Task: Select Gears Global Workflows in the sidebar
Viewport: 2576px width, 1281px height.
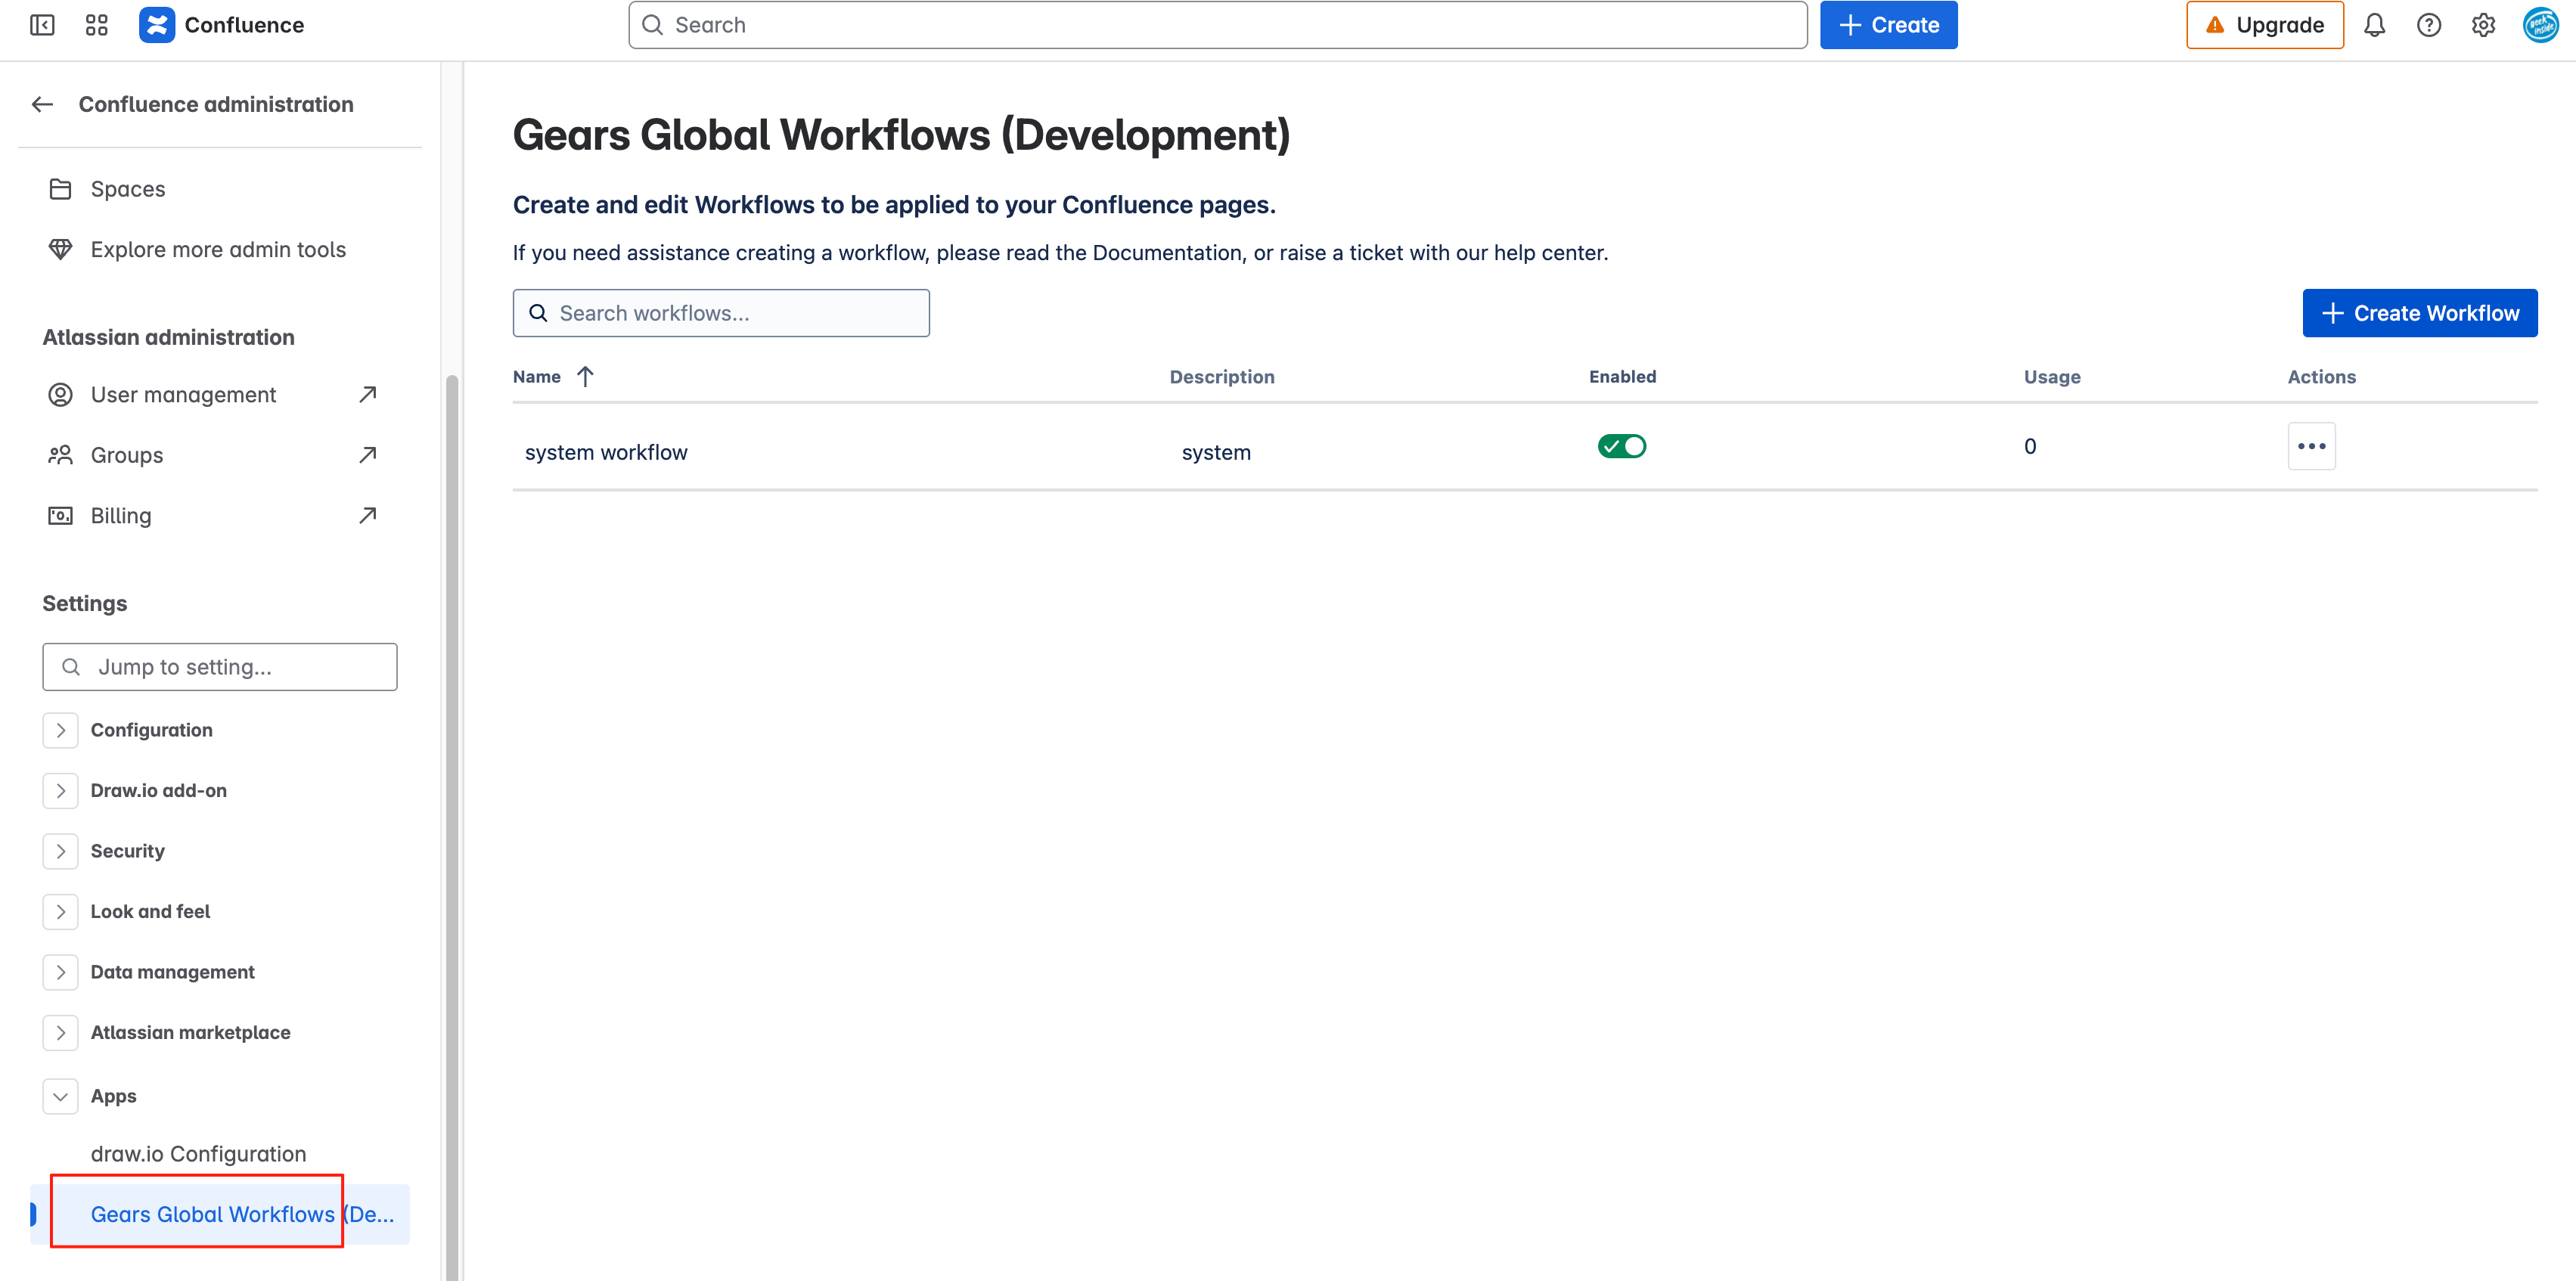Action: (220, 1214)
